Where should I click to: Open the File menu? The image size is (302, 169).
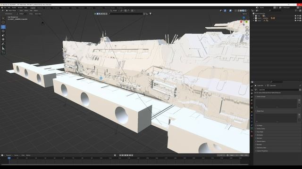5,8
